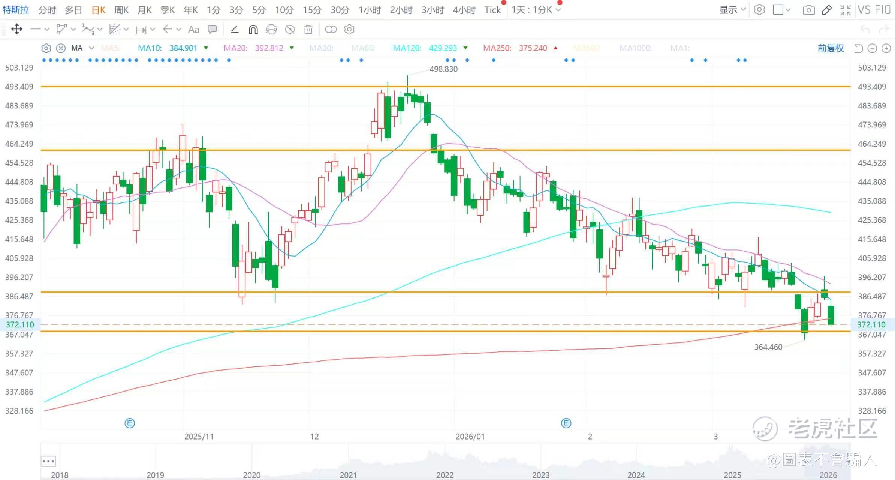Select the move crosshair cursor tool
The image size is (895, 480).
pyautogui.click(x=17, y=29)
